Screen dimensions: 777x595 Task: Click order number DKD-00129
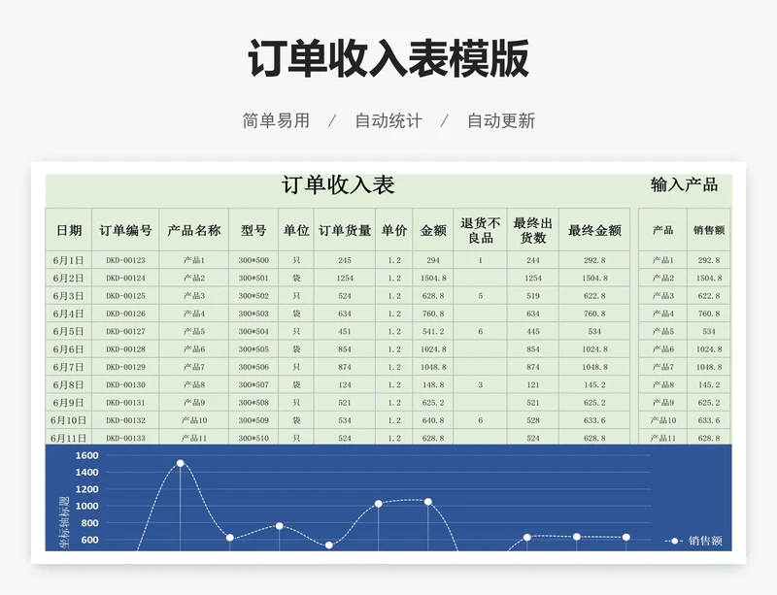click(126, 367)
